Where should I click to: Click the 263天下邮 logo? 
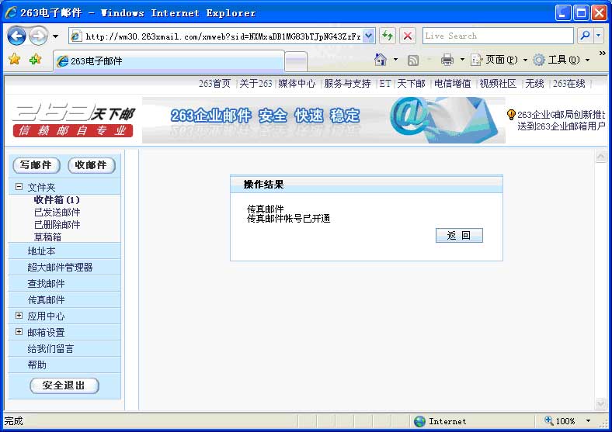[x=73, y=120]
